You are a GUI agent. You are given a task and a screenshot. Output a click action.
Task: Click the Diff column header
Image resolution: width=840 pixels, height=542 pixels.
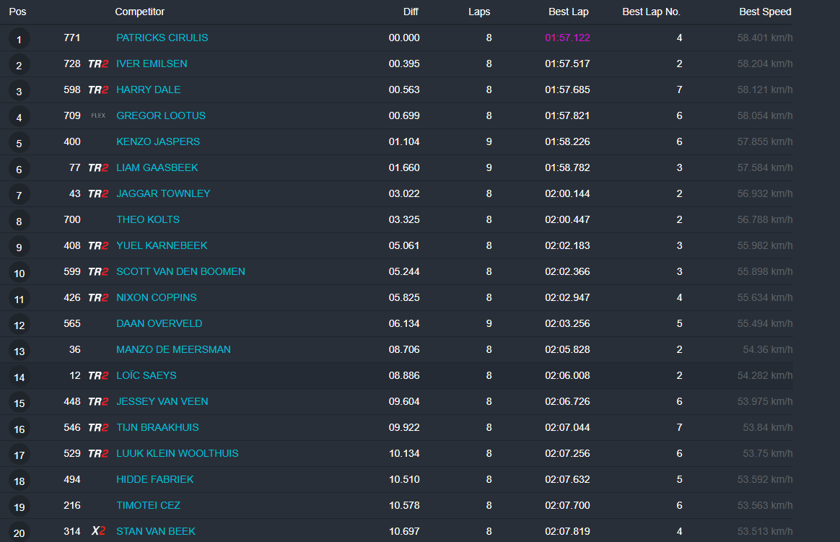[410, 12]
